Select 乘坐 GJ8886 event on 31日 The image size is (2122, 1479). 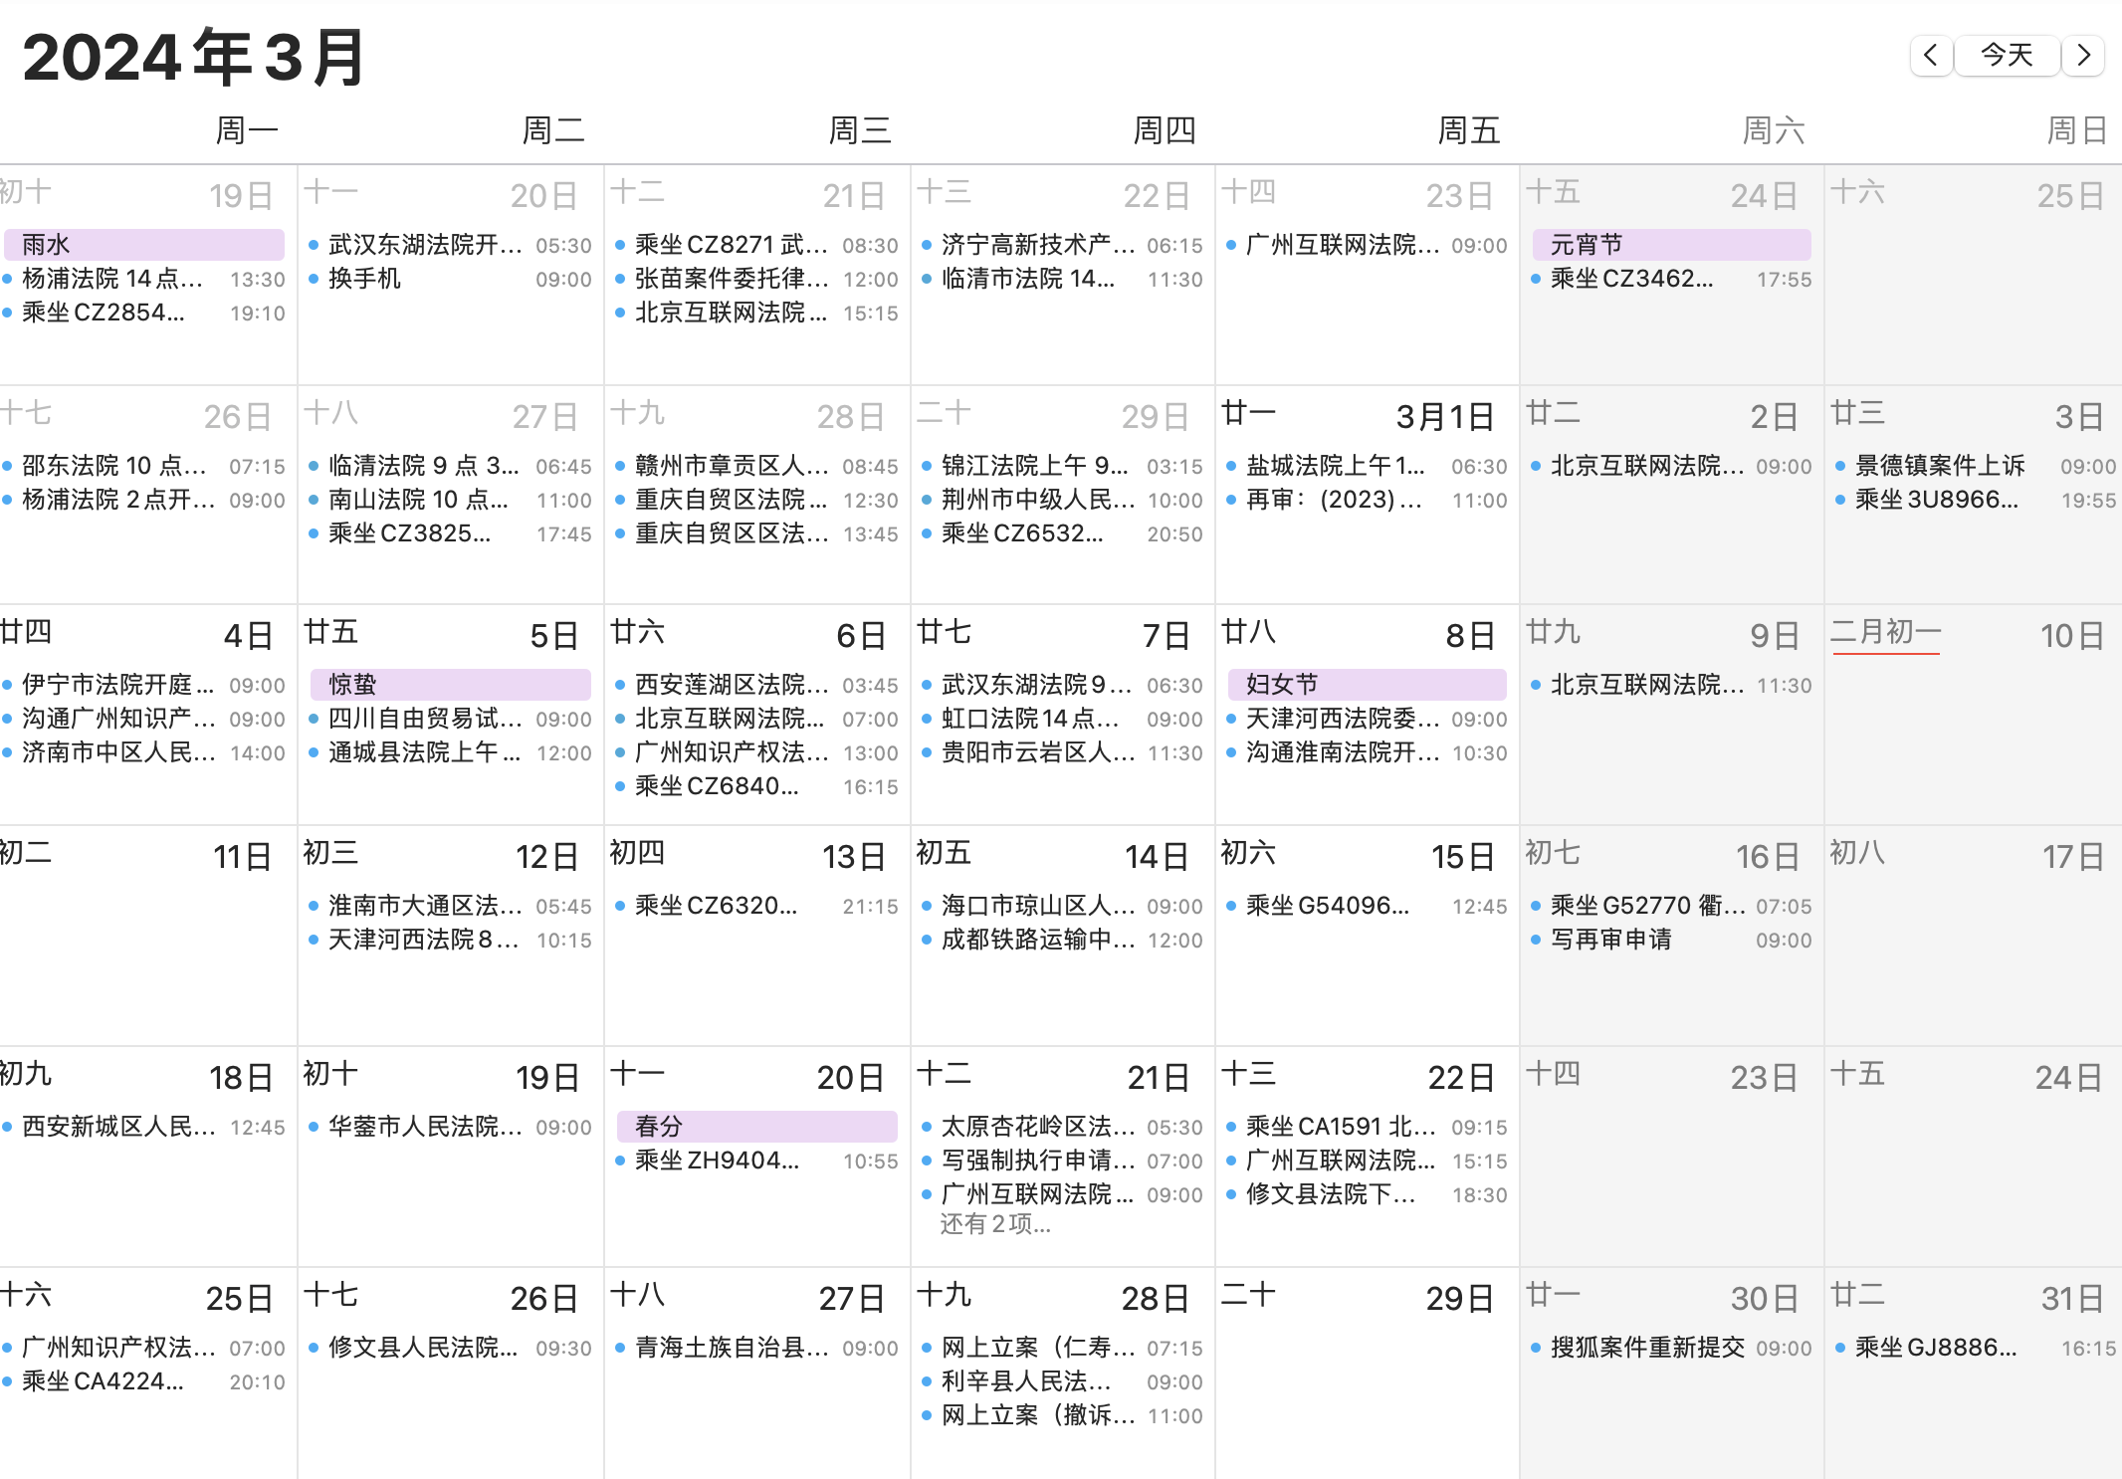pos(1936,1348)
